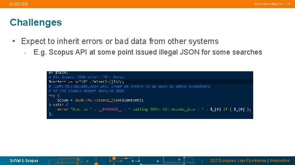Click the '$json = JSON::XS::decode_json($content);' line
The height and width of the screenshot is (165, 295).
100,100
